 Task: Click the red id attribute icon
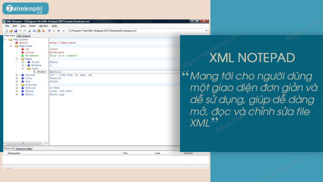23,49
